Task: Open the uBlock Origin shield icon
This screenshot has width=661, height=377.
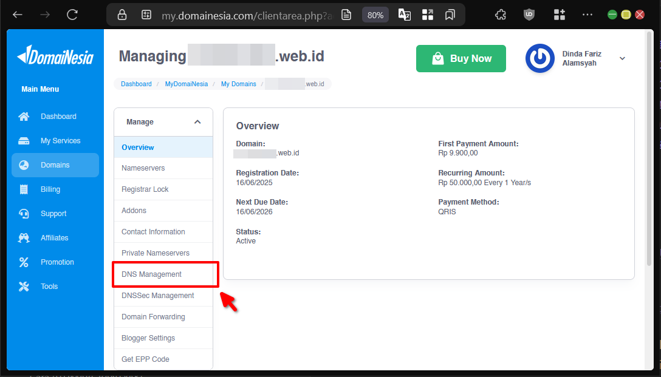Action: point(529,15)
